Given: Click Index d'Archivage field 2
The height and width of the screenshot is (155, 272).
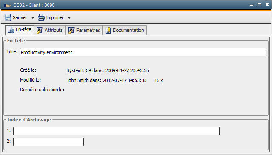Looking at the screenshot, I should pos(48,142).
